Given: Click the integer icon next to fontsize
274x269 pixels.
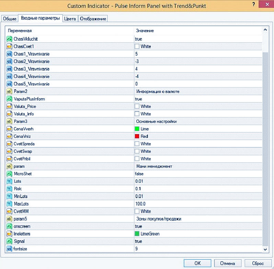Looking at the screenshot, I should pyautogui.click(x=10, y=248).
